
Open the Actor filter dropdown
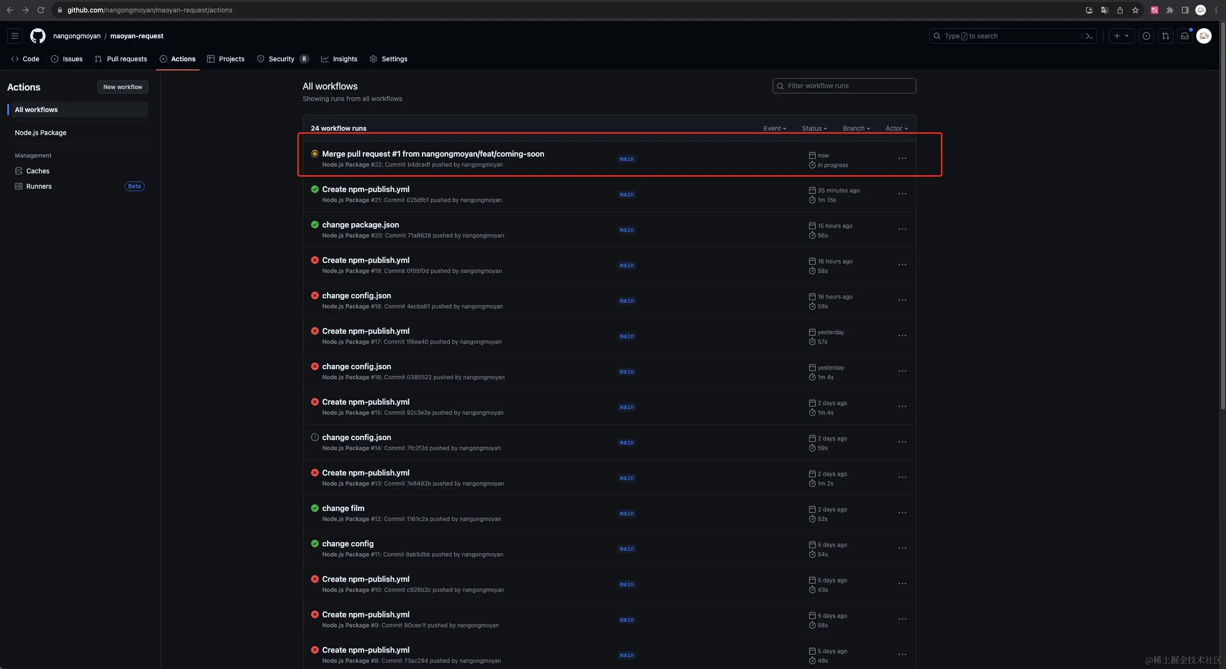point(896,128)
